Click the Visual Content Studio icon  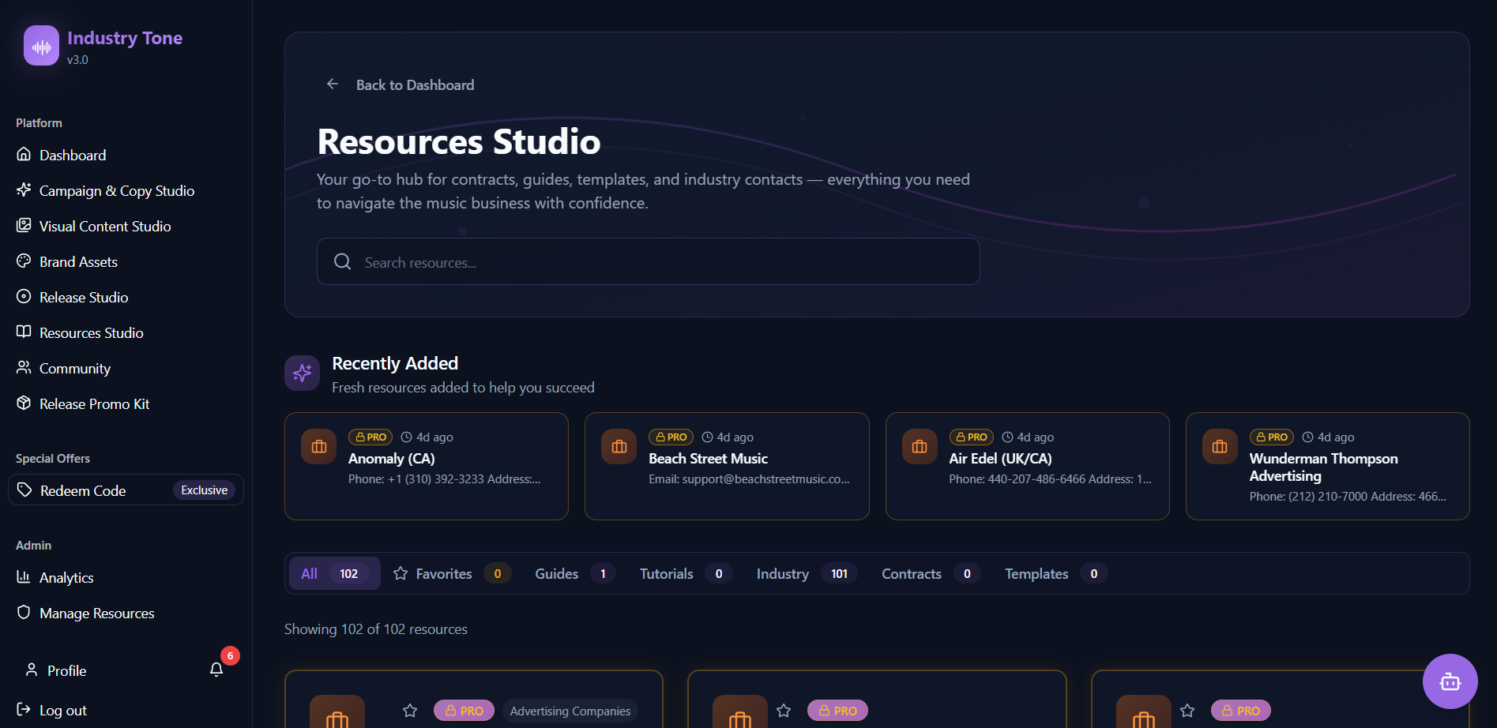(x=24, y=226)
